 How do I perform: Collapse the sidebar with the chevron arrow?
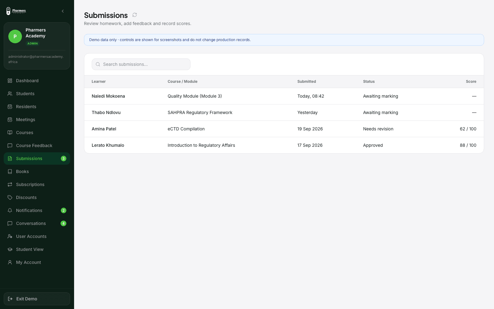(63, 11)
